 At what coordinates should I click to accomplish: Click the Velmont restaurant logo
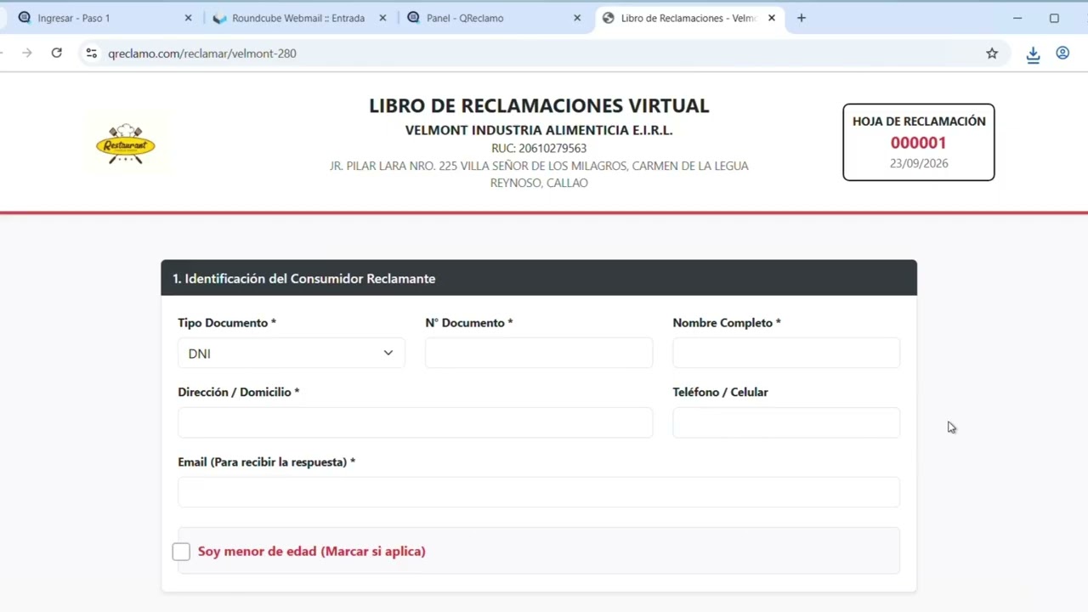point(126,144)
